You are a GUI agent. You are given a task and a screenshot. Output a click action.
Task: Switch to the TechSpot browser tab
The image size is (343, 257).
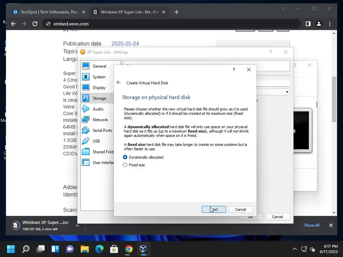(49, 12)
